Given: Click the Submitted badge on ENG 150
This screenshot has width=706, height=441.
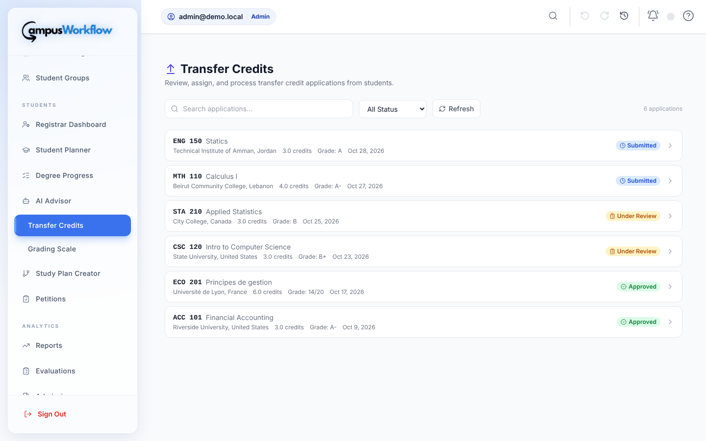Looking at the screenshot, I should (x=638, y=146).
